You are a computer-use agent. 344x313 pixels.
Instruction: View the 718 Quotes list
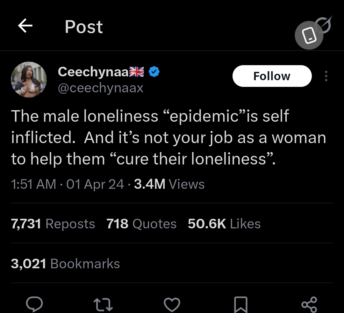(141, 224)
